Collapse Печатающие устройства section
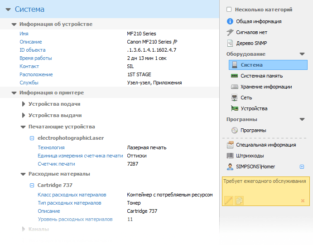 click(23, 127)
